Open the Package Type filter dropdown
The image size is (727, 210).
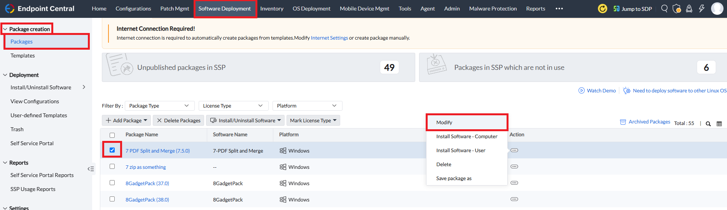(159, 106)
